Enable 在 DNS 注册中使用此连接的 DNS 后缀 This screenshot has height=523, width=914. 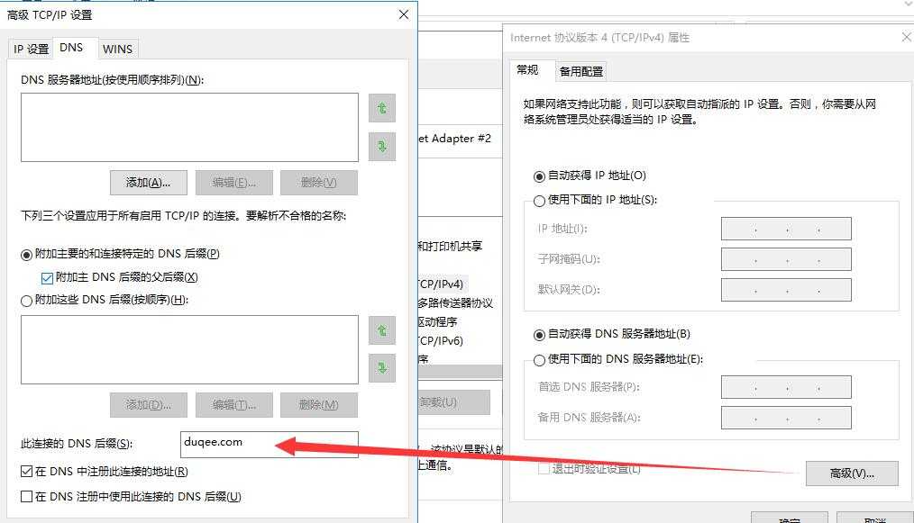tap(131, 496)
